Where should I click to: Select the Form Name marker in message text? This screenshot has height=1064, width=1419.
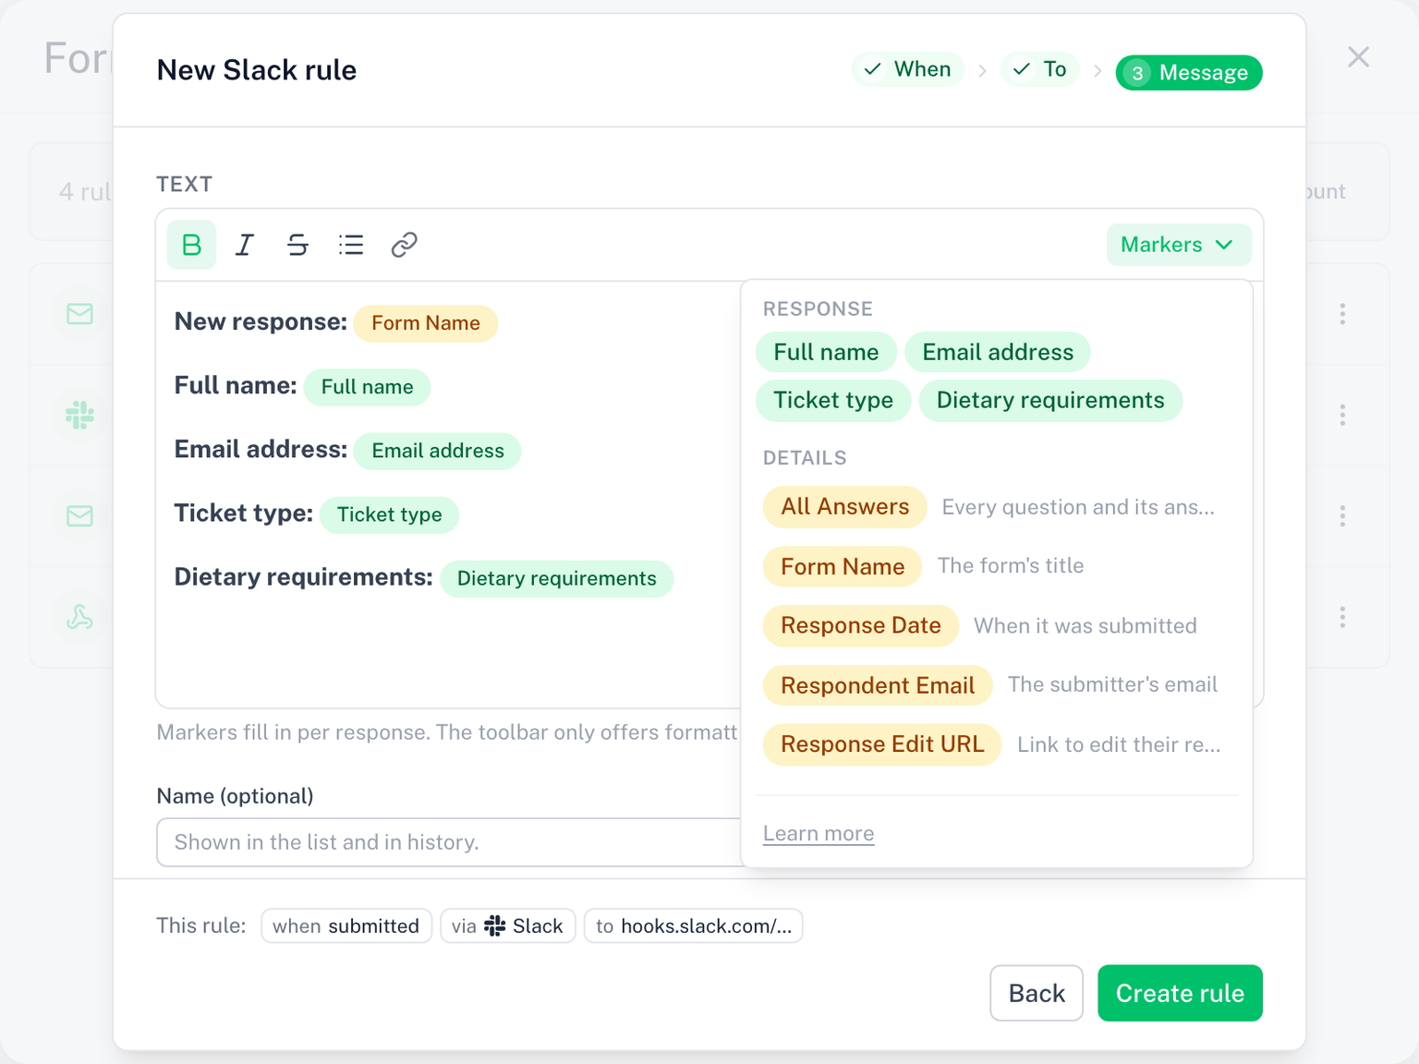click(x=426, y=323)
